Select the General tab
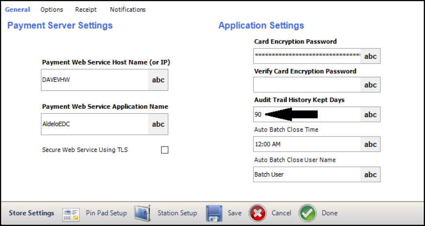The height and width of the screenshot is (226, 425). pyautogui.click(x=17, y=9)
